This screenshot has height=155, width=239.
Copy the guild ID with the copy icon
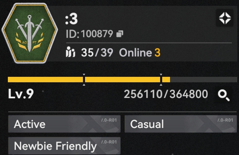(x=119, y=34)
